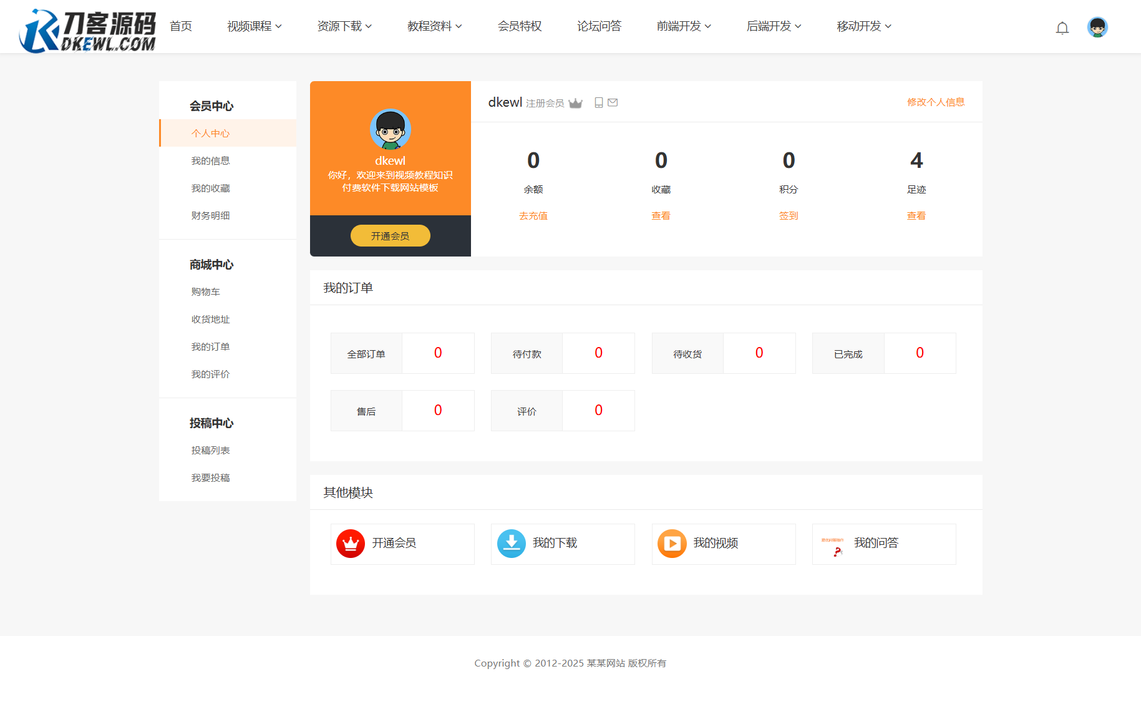Open notifications via the bell icon

[x=1062, y=27]
